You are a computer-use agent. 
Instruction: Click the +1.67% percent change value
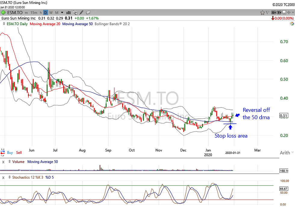tap(92, 18)
